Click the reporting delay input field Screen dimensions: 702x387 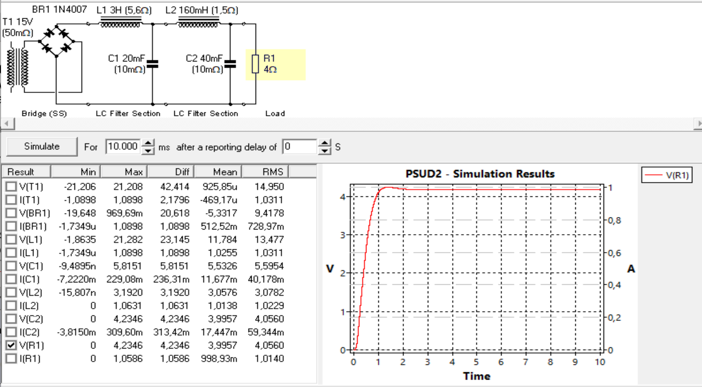tap(300, 146)
